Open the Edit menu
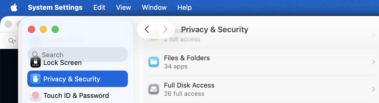 99,8
